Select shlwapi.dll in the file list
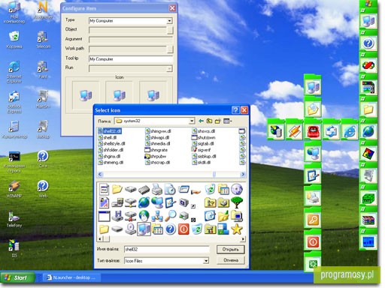Image resolution: width=385 pixels, height=288 pixels. pos(157,137)
